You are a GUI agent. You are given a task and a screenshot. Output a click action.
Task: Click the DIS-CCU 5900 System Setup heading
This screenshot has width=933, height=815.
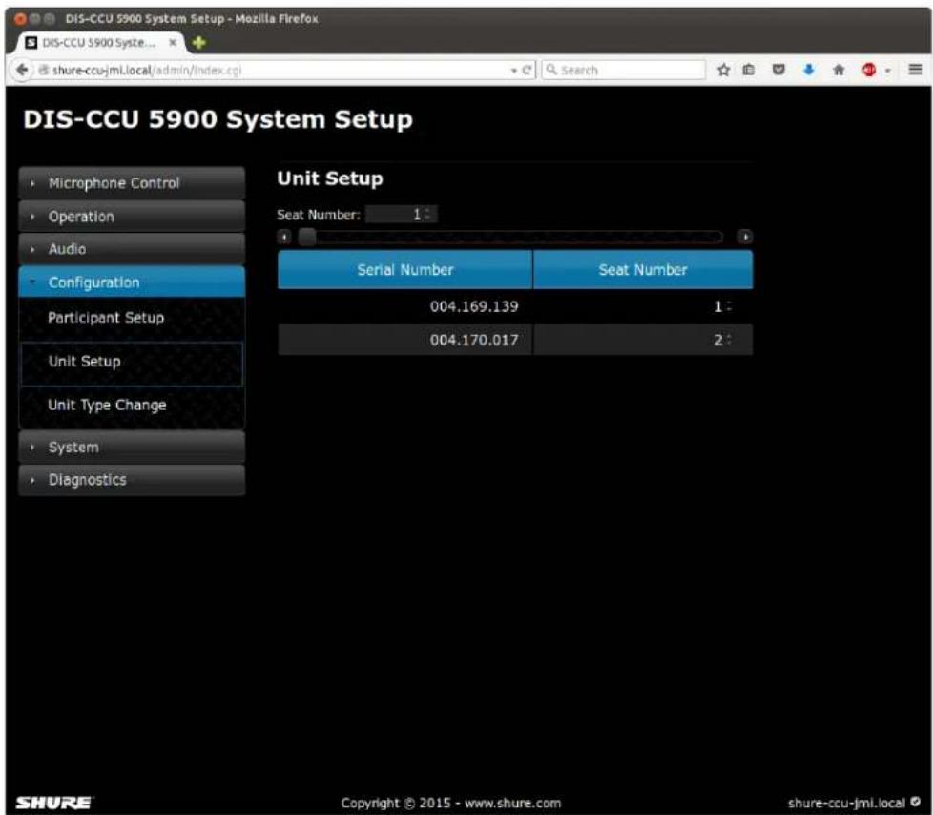pyautogui.click(x=218, y=119)
